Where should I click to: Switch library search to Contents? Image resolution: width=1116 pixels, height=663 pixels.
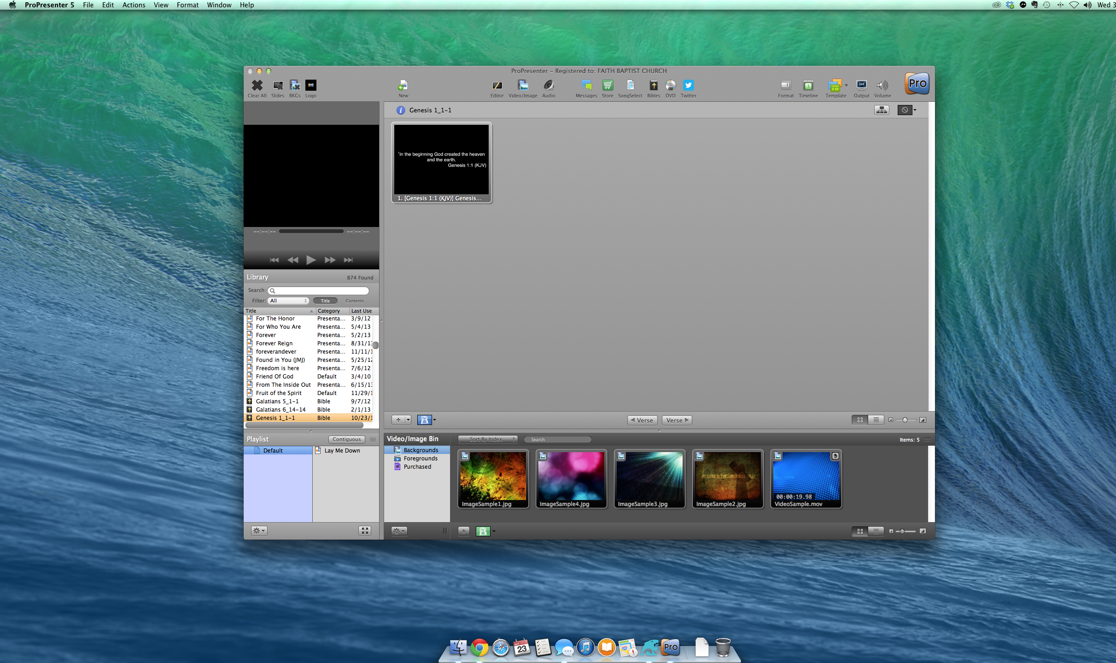pyautogui.click(x=354, y=301)
